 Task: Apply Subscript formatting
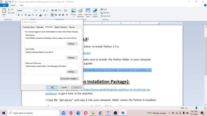click(33, 15)
